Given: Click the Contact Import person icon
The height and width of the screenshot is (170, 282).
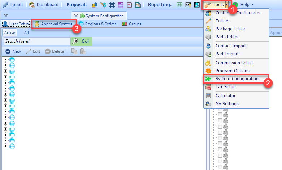Looking at the screenshot, I should [x=208, y=46].
